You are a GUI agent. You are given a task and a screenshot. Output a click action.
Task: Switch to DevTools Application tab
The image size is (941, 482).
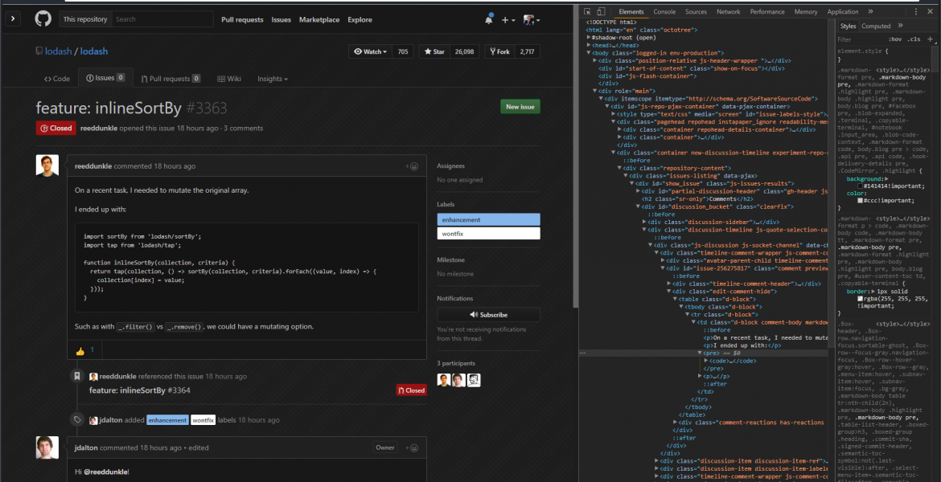pos(843,11)
